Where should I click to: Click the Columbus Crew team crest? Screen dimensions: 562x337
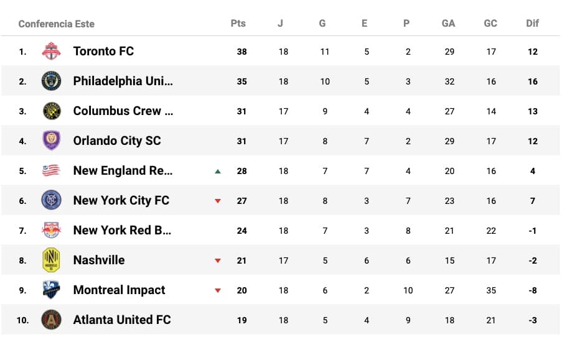click(51, 111)
